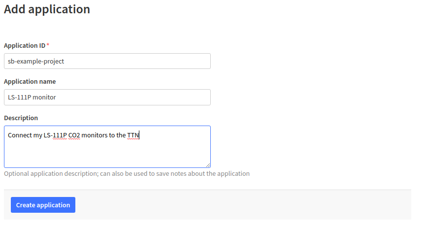Focus the Application ID input field
Screen dimensions: 425x228
coord(148,62)
